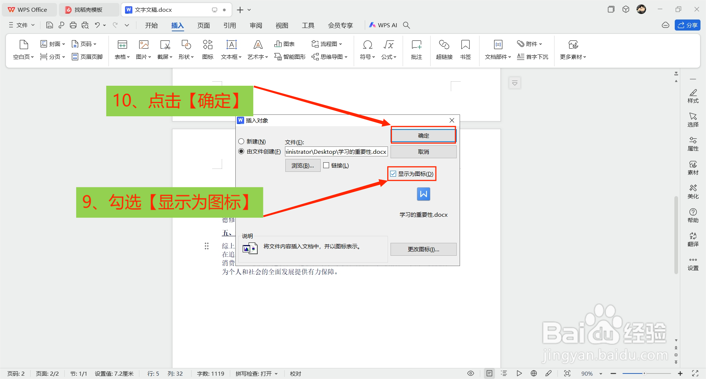Switch to outline view in status bar
The image size is (706, 379).
pyautogui.click(x=504, y=373)
